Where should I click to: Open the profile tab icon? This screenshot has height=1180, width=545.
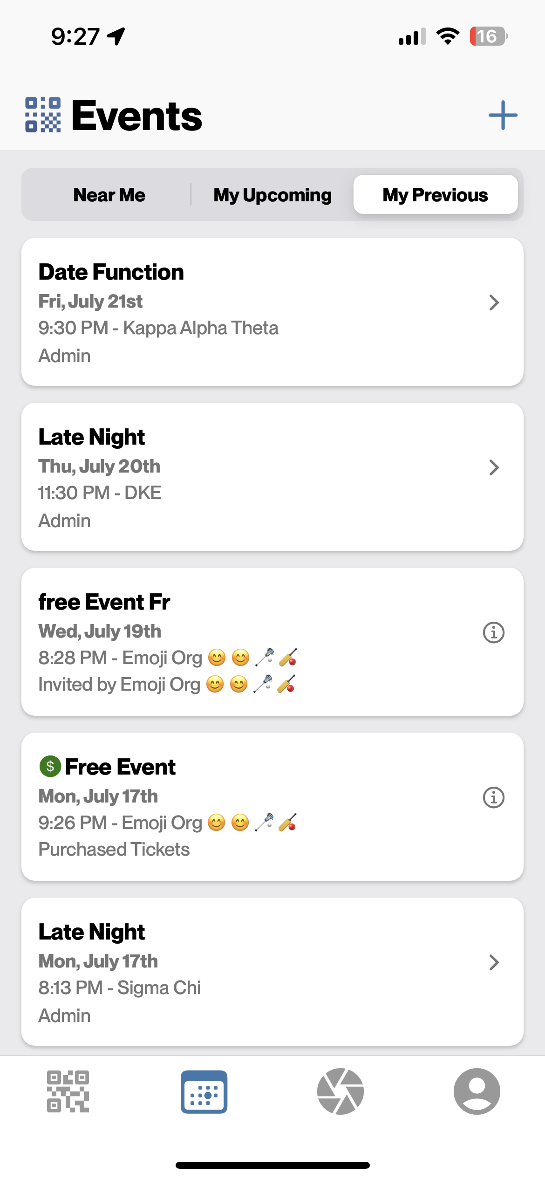477,1091
